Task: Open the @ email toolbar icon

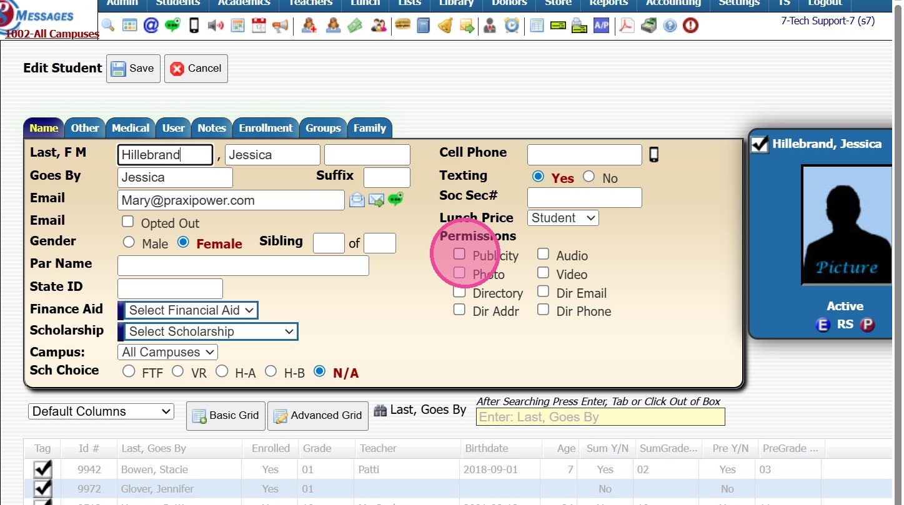Action: click(151, 25)
